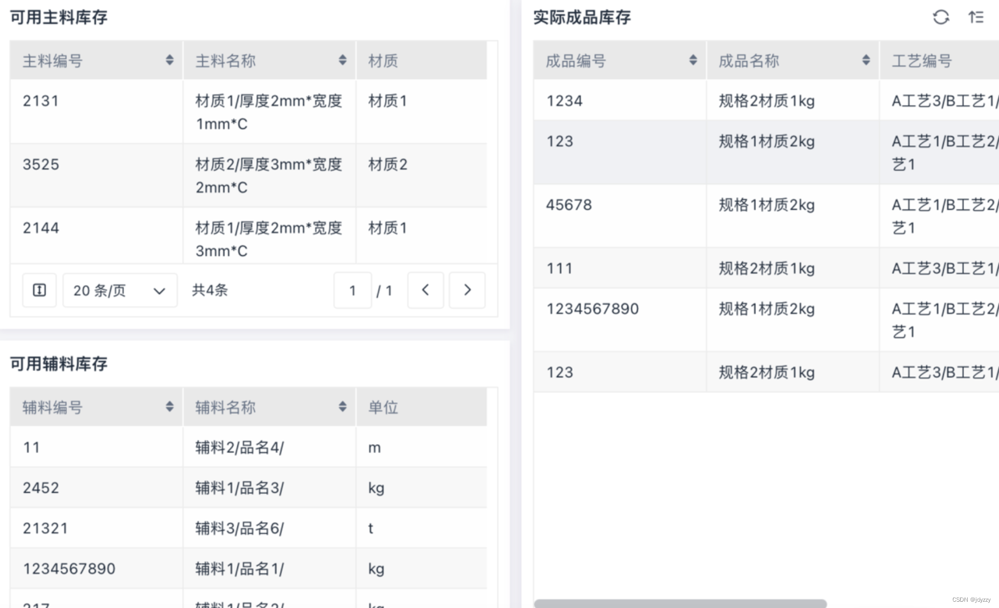Click the collapse-list icon beside refresh
This screenshot has width=999, height=608.
click(976, 17)
